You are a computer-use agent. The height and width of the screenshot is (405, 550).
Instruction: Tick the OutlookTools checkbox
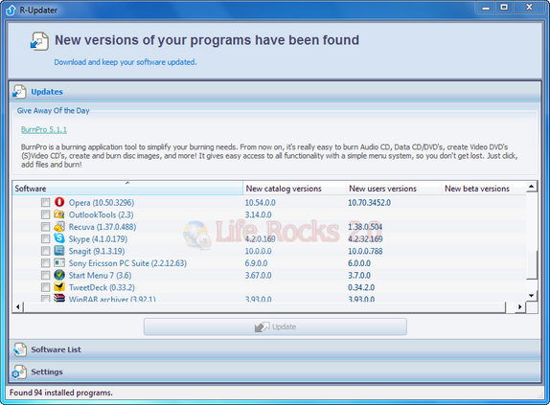pyautogui.click(x=45, y=214)
